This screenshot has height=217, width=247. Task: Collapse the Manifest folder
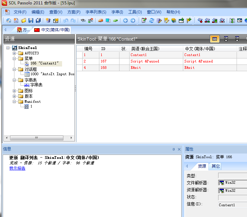click(14, 101)
